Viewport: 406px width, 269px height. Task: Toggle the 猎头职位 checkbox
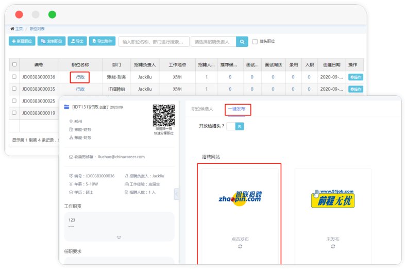tap(255, 41)
